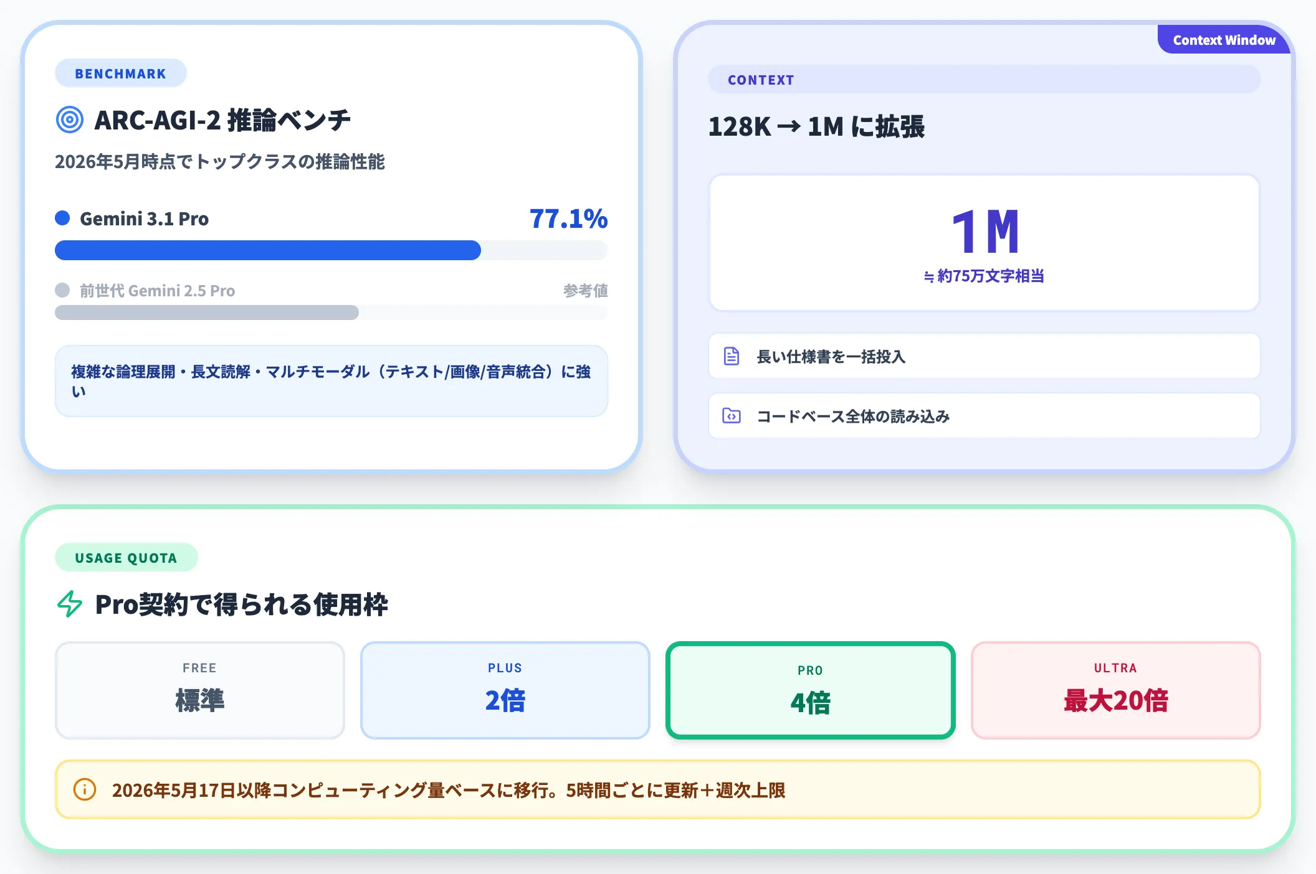Select the PRO 4倍 plan card
This screenshot has width=1316, height=874.
tap(811, 690)
